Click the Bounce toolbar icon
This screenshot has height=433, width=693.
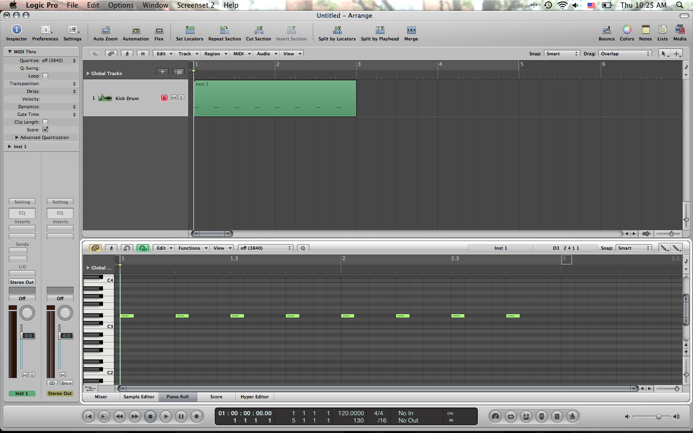(x=606, y=33)
